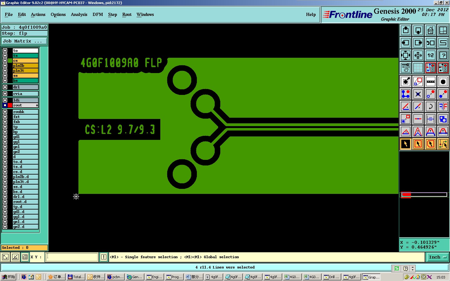Click the red color swatch of rout layer
This screenshot has height=281, width=450.
[x=10, y=105]
